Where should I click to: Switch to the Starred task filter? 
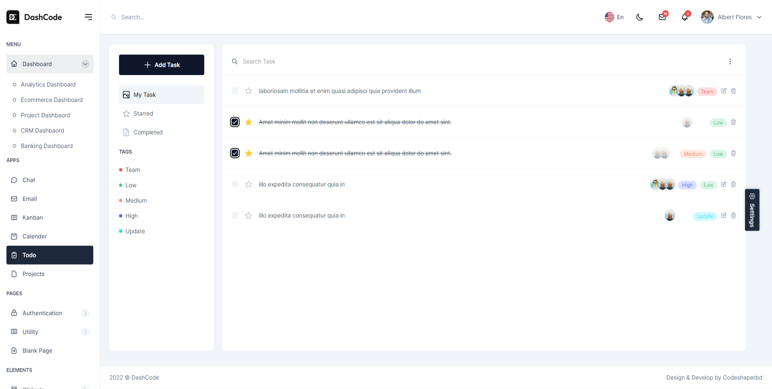(143, 114)
